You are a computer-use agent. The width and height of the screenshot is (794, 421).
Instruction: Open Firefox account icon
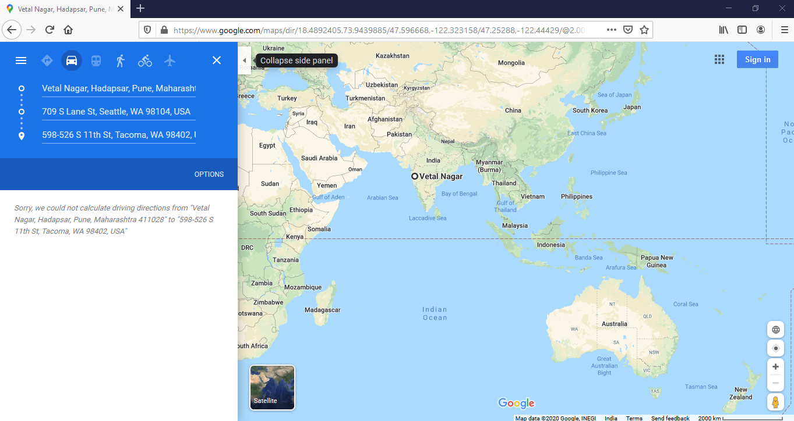pos(761,30)
